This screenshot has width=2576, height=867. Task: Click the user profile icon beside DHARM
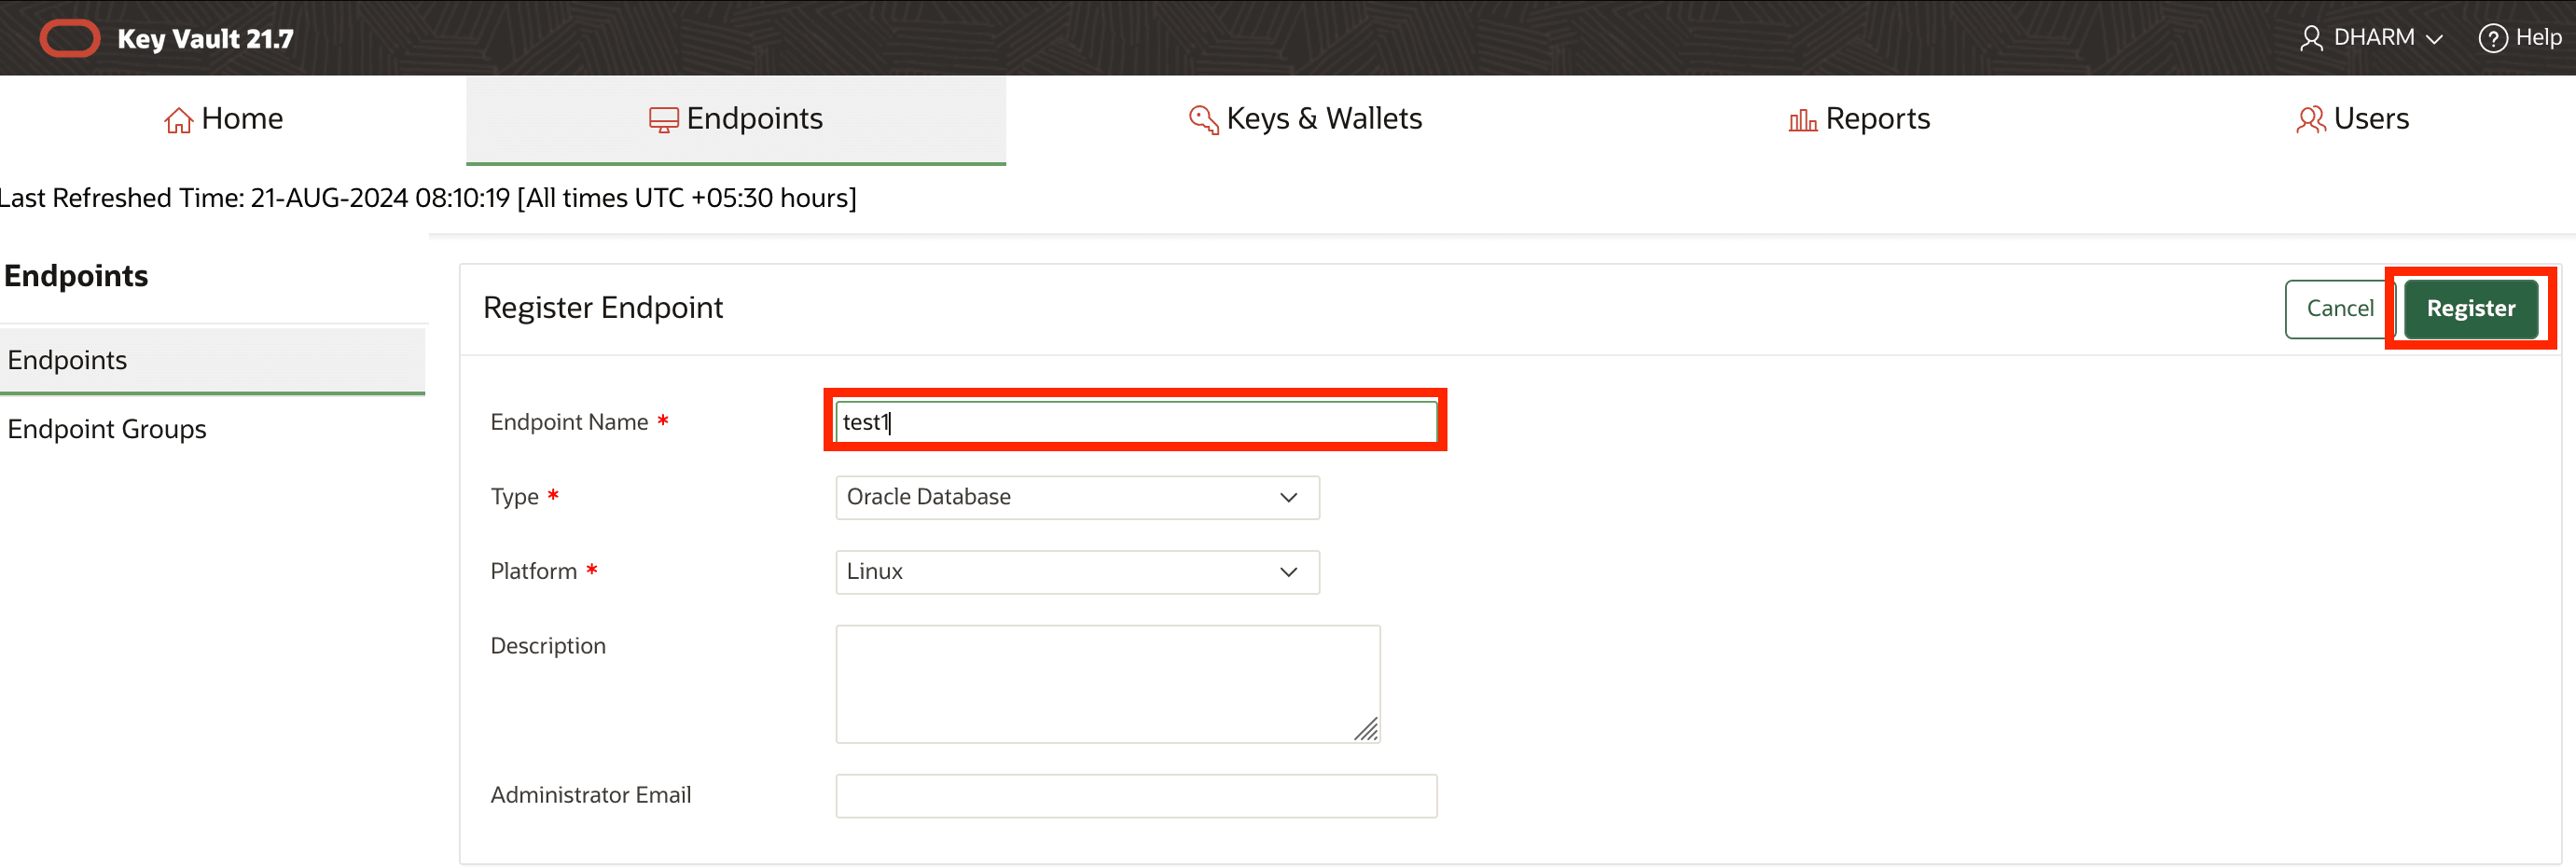[2311, 38]
